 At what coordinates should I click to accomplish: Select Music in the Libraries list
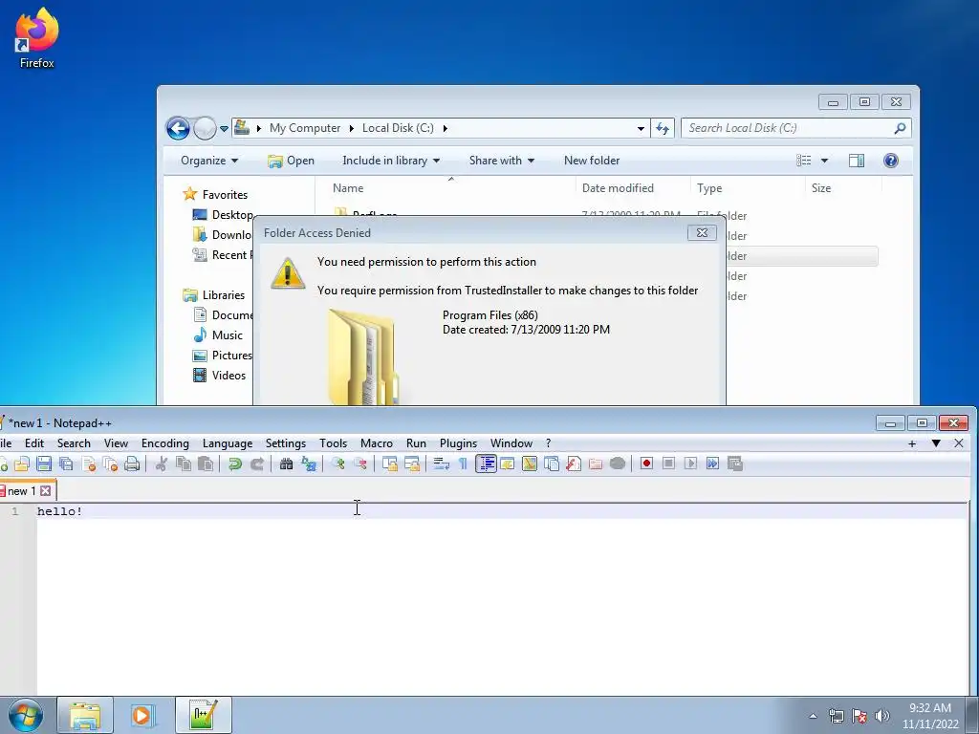point(218,335)
